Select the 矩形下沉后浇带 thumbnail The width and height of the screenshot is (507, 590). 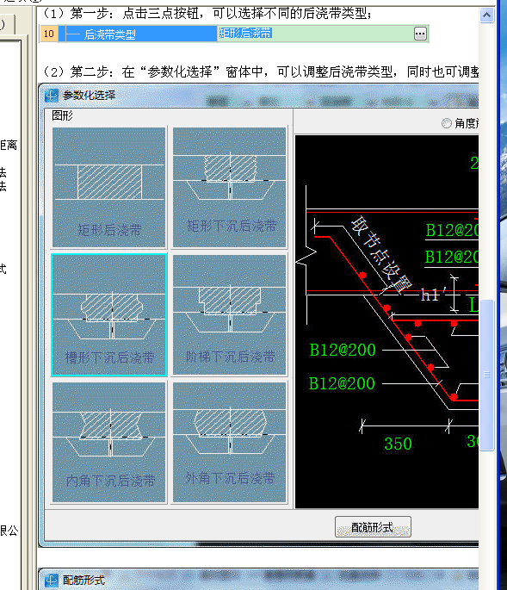[230, 187]
